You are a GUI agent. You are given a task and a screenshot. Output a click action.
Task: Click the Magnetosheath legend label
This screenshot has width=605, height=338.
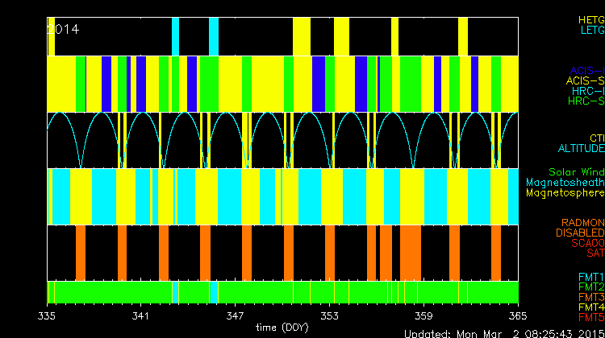(565, 183)
